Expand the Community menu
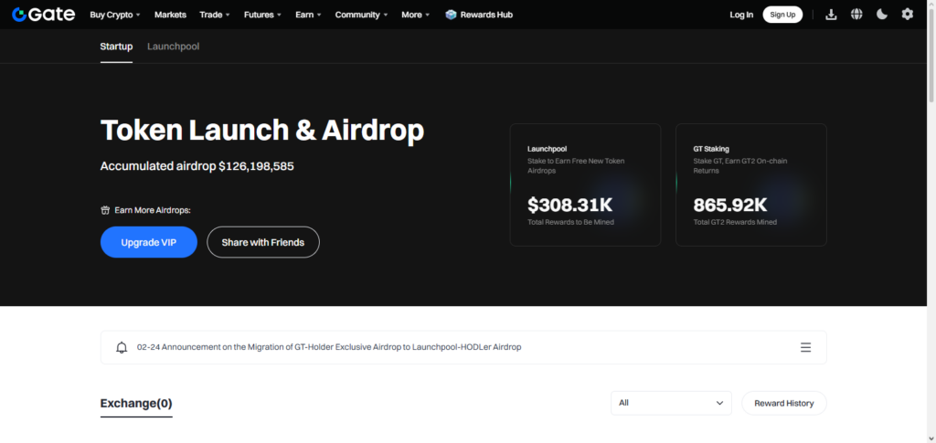The image size is (936, 443). pyautogui.click(x=361, y=15)
